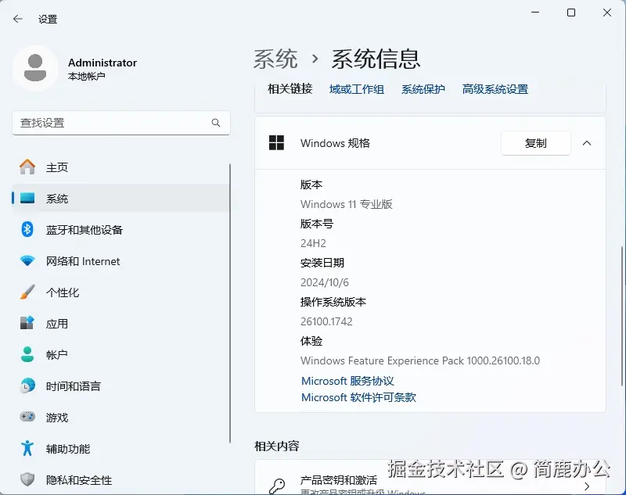Click the Privacy shield icon
626x495 pixels.
[27, 479]
